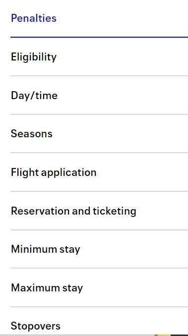This screenshot has width=188, height=336.
Task: Click the blue underline beneath Penalties
Action: [x=99, y=37]
